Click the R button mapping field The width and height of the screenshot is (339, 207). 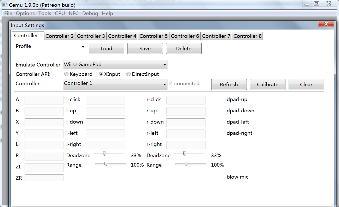tap(44, 156)
